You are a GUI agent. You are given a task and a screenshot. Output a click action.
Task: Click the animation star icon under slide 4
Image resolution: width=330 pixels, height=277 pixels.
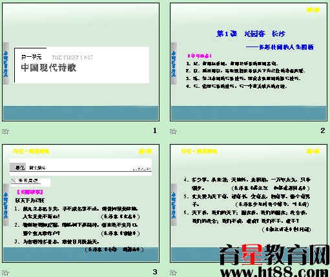point(173,273)
